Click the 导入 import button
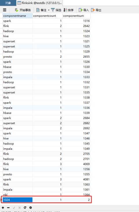This screenshot has height=212, width=139. (x=84, y=10)
